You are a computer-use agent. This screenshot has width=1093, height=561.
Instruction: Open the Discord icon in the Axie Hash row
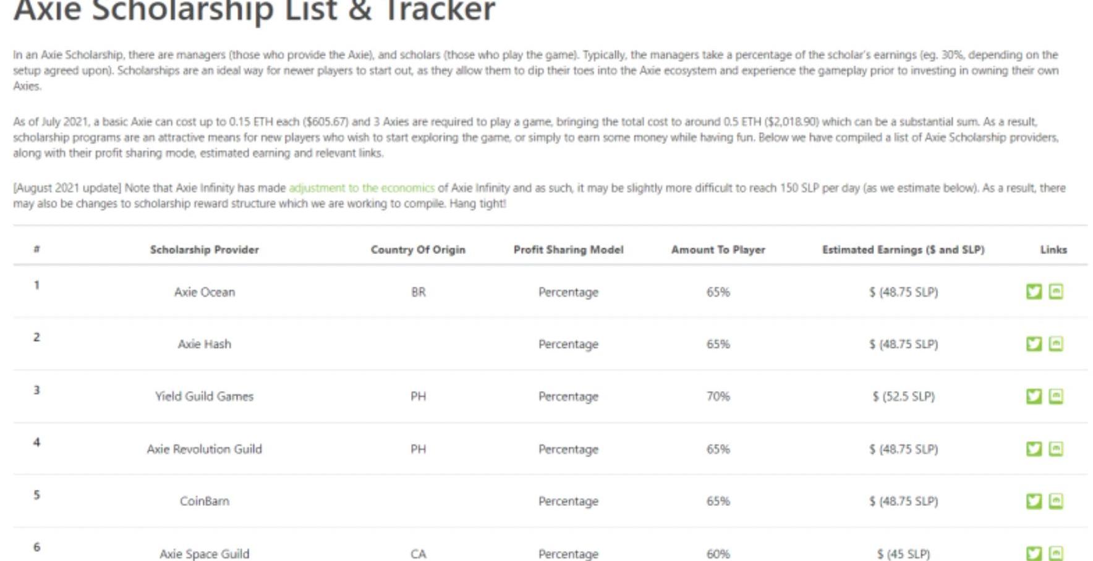coord(1056,344)
